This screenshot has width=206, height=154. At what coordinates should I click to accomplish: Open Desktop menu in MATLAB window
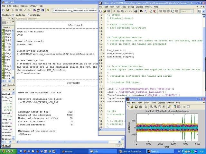pos(24,6)
